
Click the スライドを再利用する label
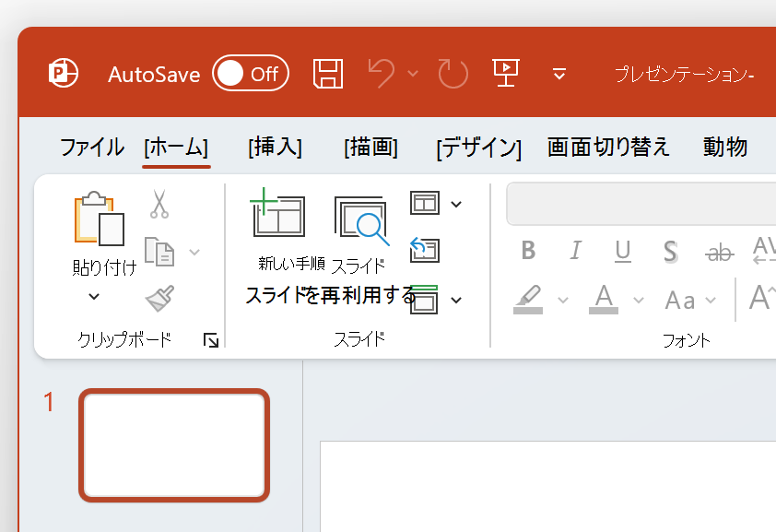pyautogui.click(x=331, y=295)
